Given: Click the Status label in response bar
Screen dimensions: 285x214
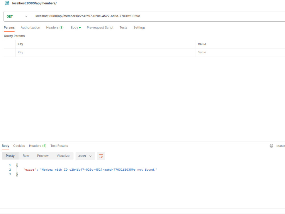Looking at the screenshot, I should click(281, 146).
